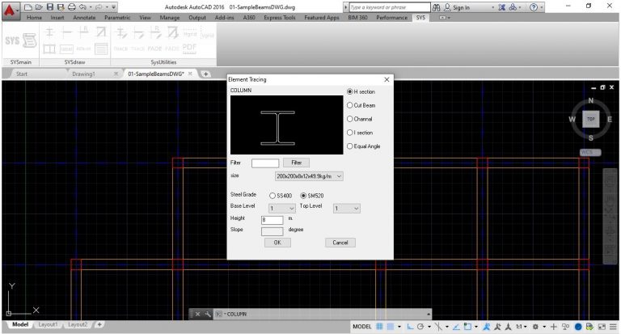Click the Filter text input field
Screen dimensions: 621x334
265,163
